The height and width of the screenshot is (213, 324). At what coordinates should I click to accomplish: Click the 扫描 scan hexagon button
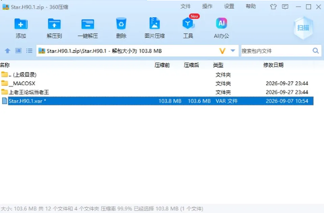pos(303,28)
